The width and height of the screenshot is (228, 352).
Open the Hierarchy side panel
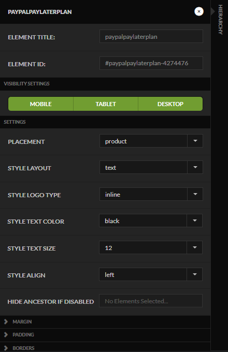(x=220, y=20)
